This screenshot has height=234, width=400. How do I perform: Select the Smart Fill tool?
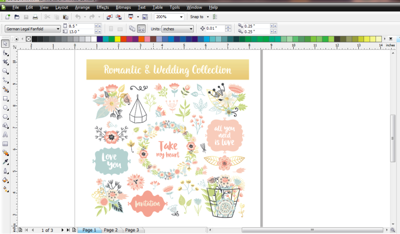tap(5, 89)
